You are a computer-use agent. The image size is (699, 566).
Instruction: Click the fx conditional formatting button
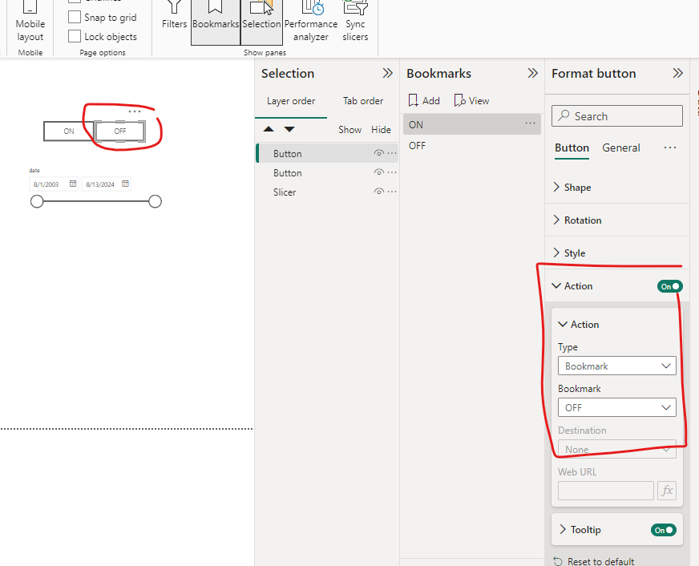click(x=667, y=491)
